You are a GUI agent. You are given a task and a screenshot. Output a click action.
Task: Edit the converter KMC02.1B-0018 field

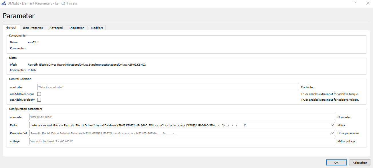(x=182, y=117)
